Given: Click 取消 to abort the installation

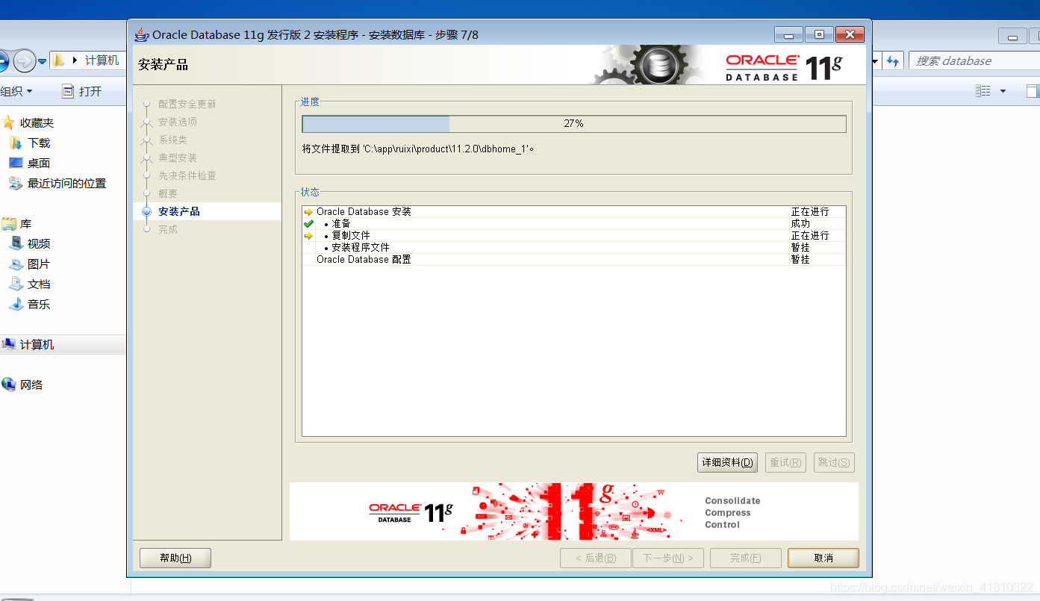Looking at the screenshot, I should [823, 557].
